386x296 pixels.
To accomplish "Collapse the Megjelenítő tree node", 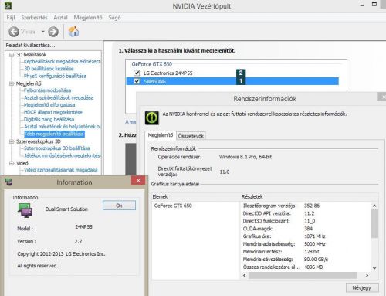I will click(x=12, y=83).
